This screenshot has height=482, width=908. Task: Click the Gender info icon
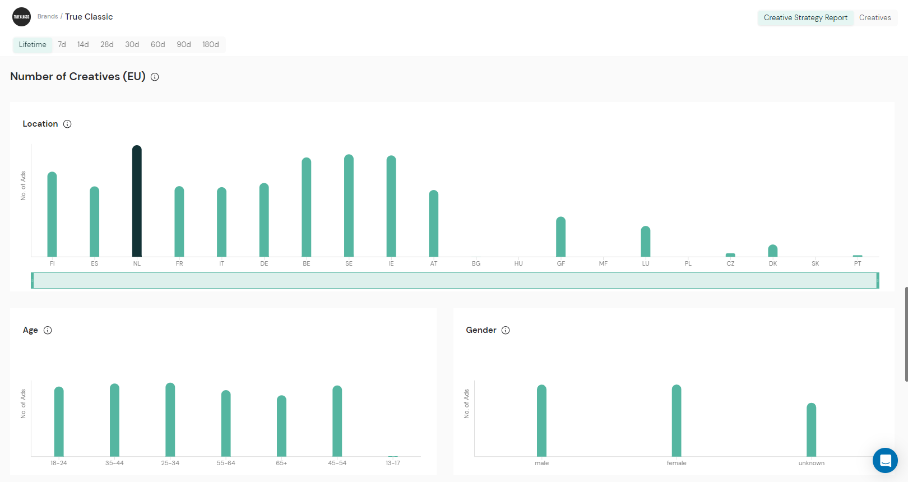click(506, 330)
